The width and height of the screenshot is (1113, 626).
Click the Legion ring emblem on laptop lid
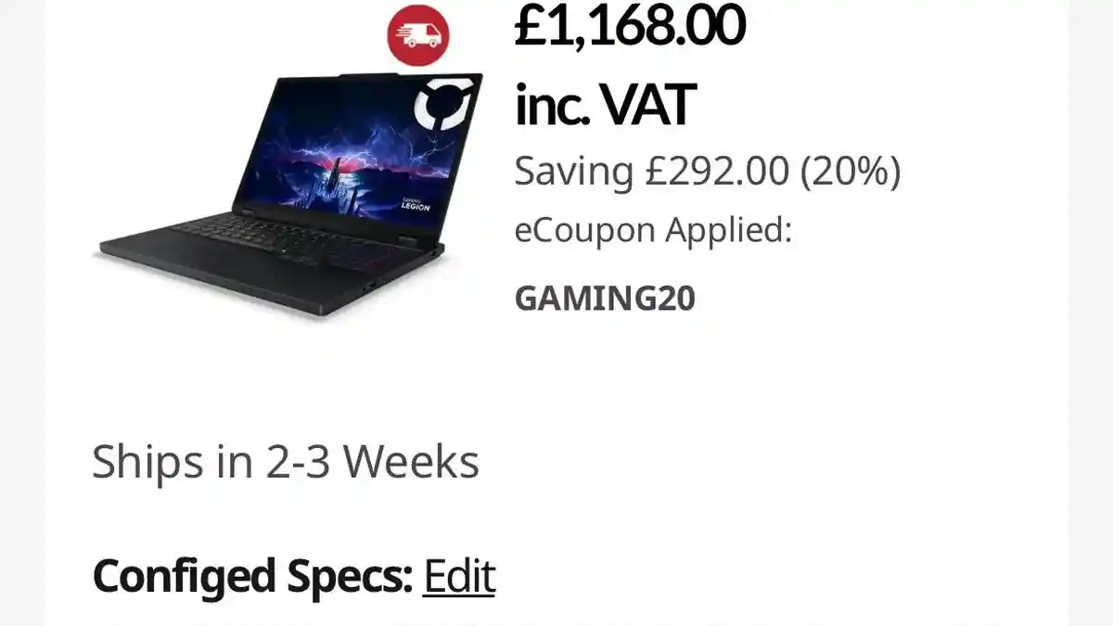click(445, 107)
